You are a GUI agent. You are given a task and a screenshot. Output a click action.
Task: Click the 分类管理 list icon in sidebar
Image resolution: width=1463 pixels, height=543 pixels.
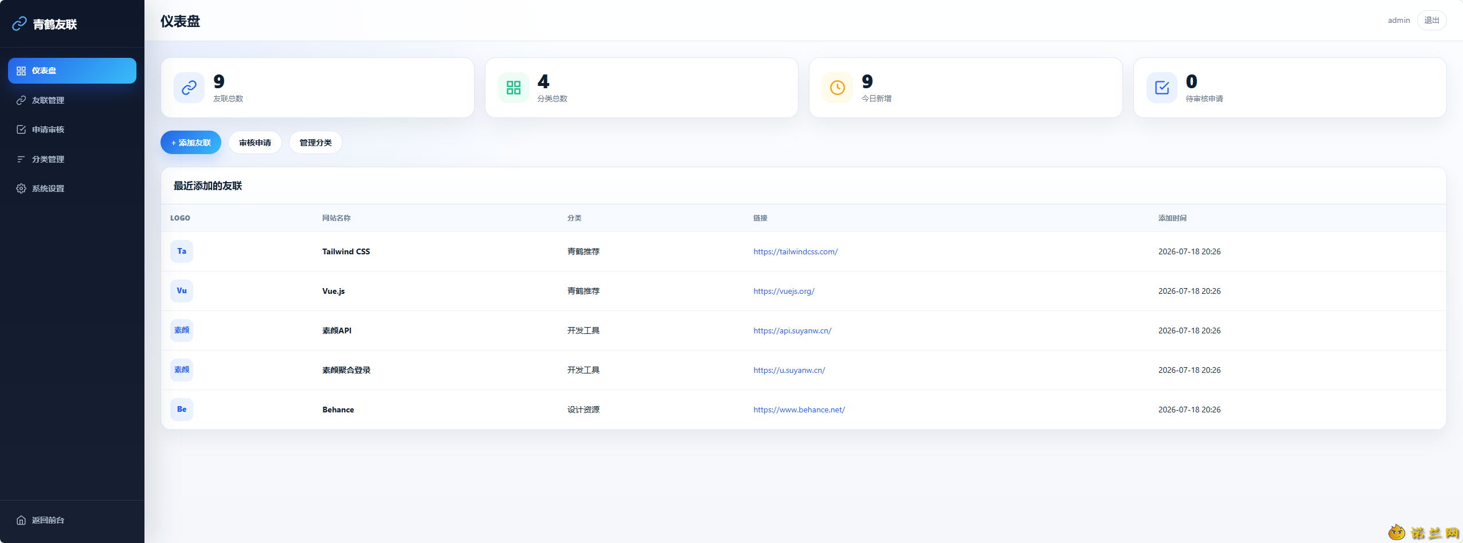tap(21, 159)
